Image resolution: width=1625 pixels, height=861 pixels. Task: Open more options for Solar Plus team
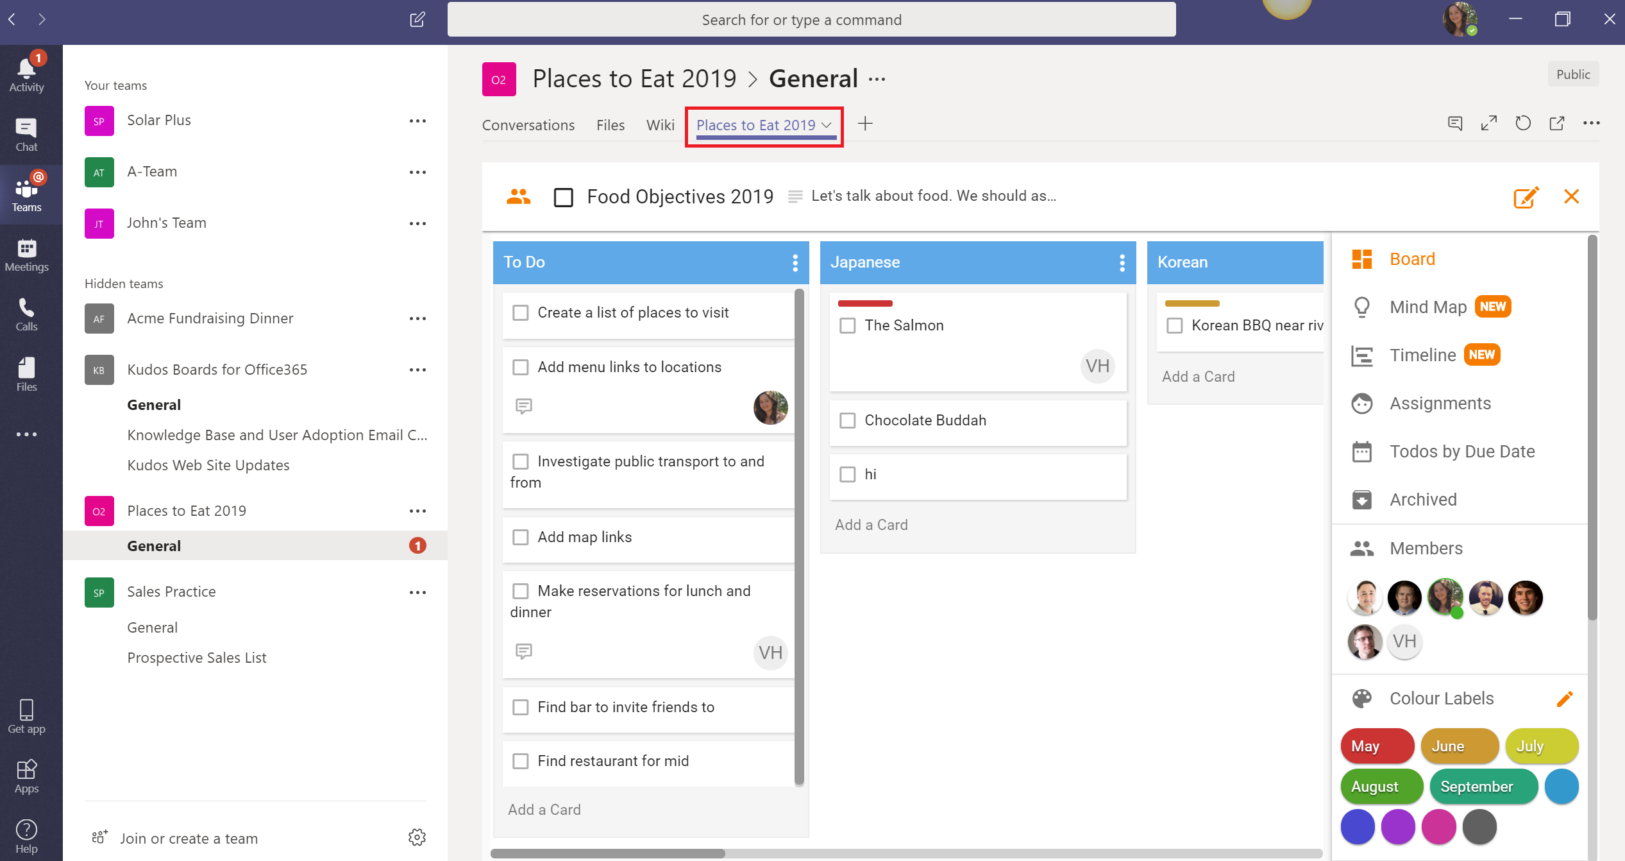click(x=417, y=121)
